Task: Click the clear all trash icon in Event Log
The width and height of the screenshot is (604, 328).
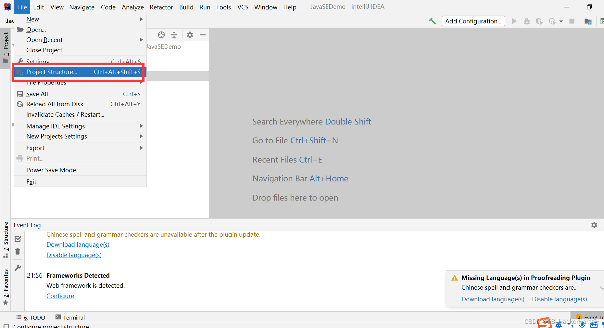Action: tap(18, 252)
